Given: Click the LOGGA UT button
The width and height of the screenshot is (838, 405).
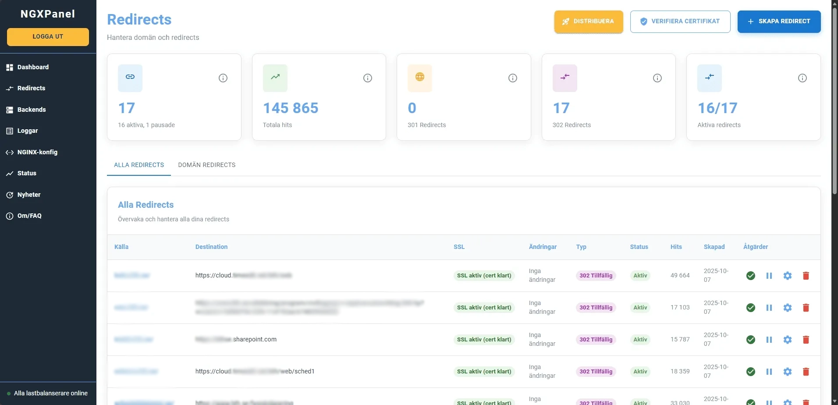Looking at the screenshot, I should click(x=48, y=37).
